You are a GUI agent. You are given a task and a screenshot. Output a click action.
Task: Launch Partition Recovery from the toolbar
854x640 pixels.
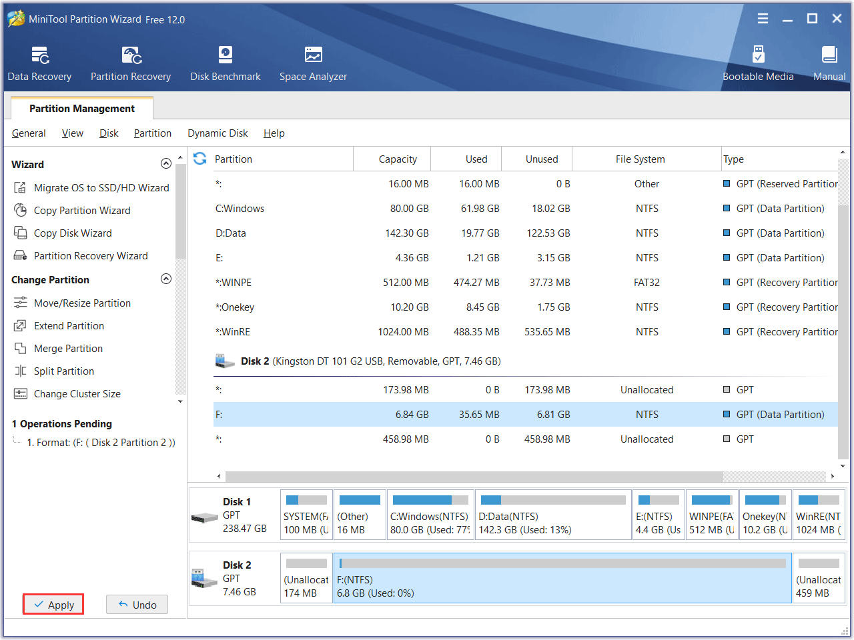click(x=131, y=64)
